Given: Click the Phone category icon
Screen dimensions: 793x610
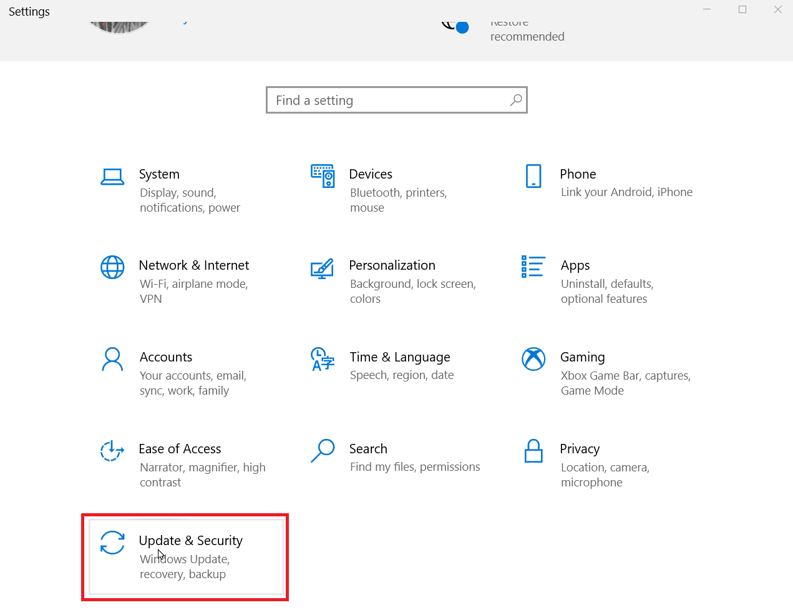Looking at the screenshot, I should pyautogui.click(x=533, y=176).
